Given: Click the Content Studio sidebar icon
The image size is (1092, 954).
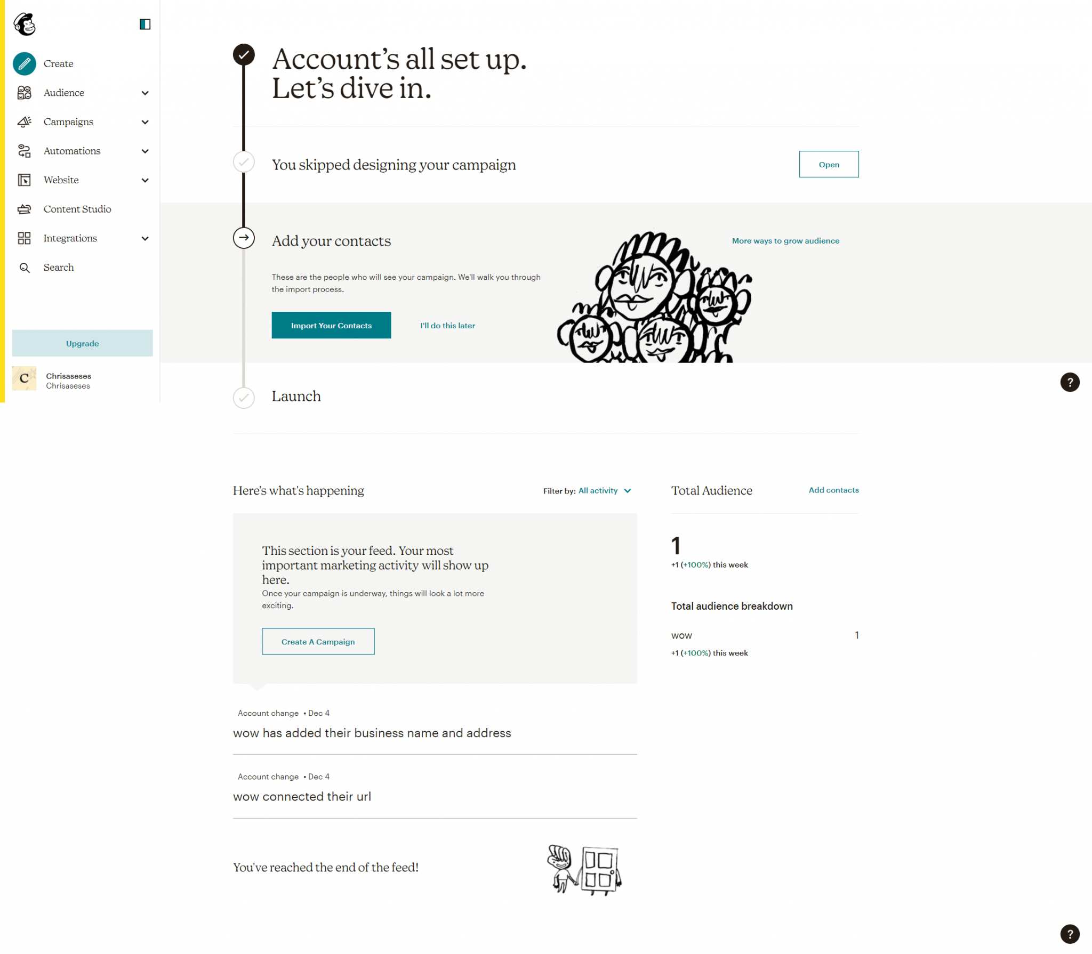Looking at the screenshot, I should (25, 208).
